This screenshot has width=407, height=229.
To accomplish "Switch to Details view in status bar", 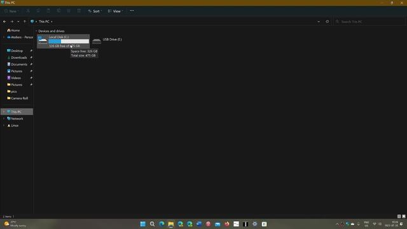I will click(x=399, y=216).
